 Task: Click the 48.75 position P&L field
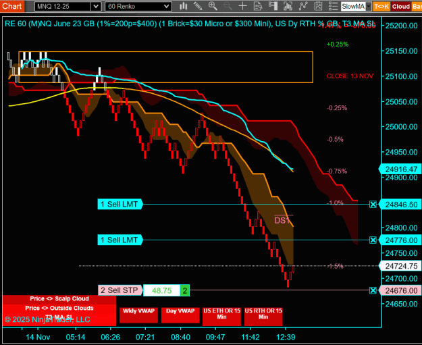[161, 290]
